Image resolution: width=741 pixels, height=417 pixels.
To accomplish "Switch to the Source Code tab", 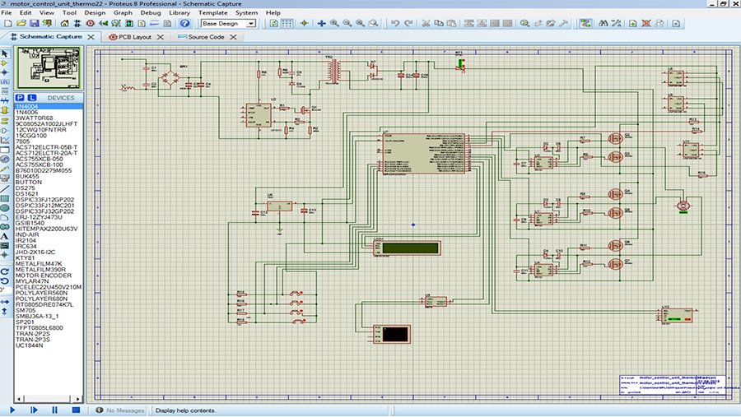I will coord(204,37).
